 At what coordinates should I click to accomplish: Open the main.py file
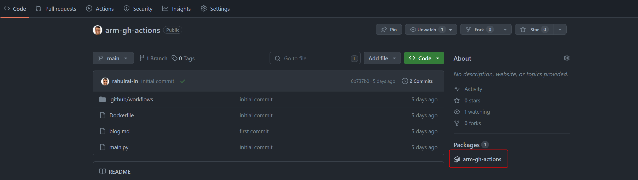[119, 147]
